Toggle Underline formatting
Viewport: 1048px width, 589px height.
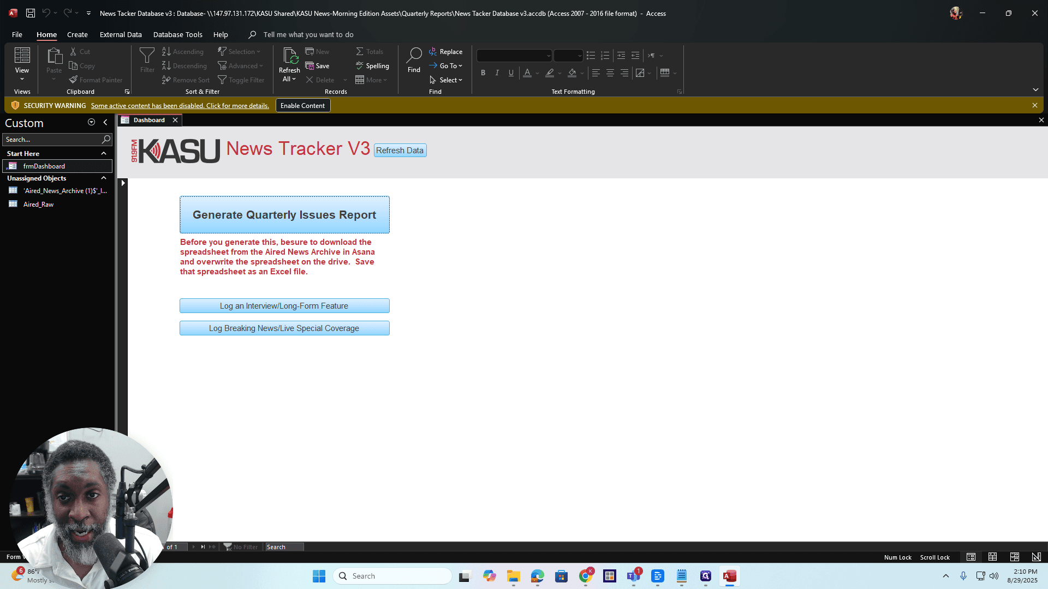coord(511,73)
